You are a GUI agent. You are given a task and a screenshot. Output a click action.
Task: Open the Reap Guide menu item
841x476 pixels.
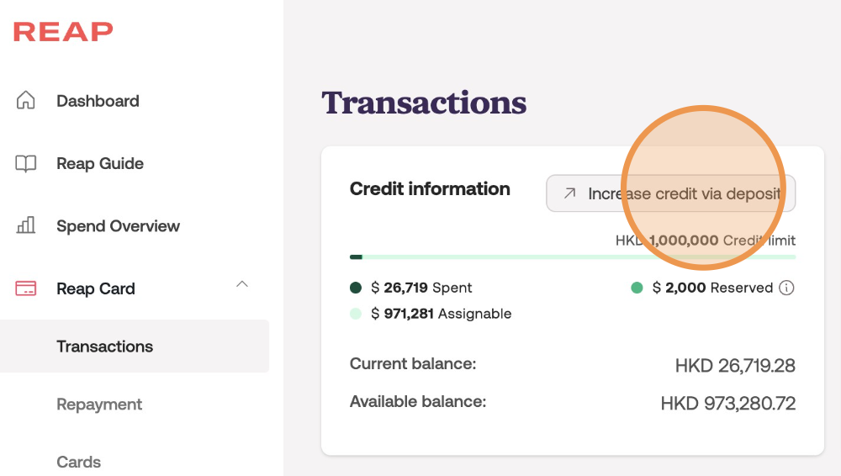(x=99, y=163)
